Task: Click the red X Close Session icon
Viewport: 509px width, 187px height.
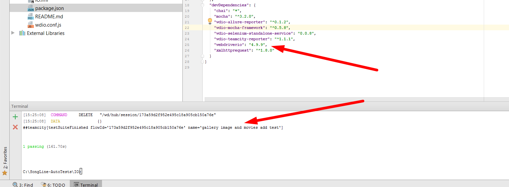Action: point(15,127)
